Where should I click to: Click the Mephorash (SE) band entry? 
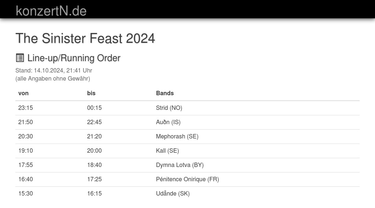[177, 136]
